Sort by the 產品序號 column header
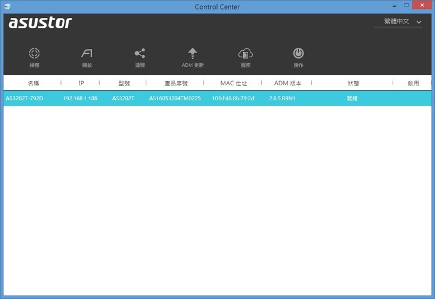The width and height of the screenshot is (435, 299). tap(176, 83)
